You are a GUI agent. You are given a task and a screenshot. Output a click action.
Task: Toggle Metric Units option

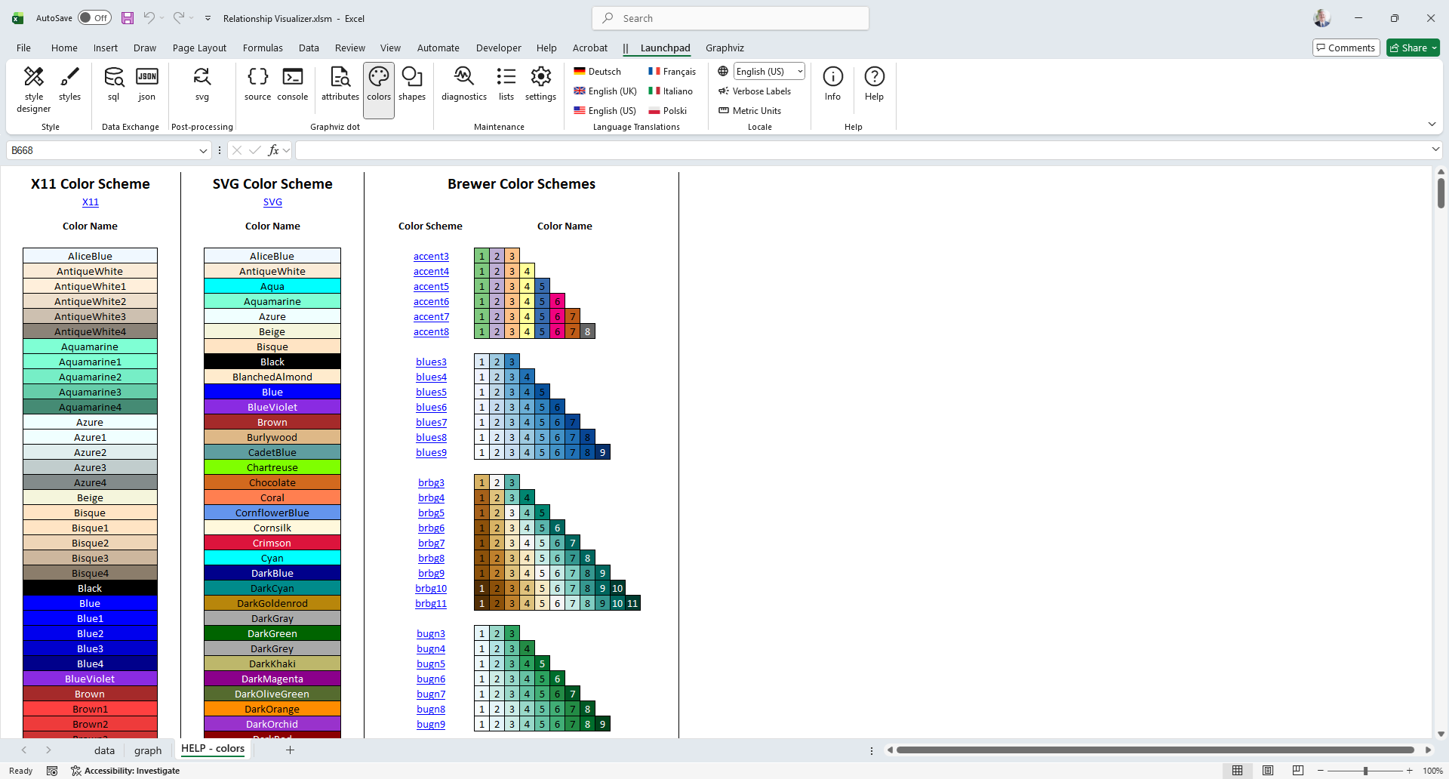(x=749, y=111)
